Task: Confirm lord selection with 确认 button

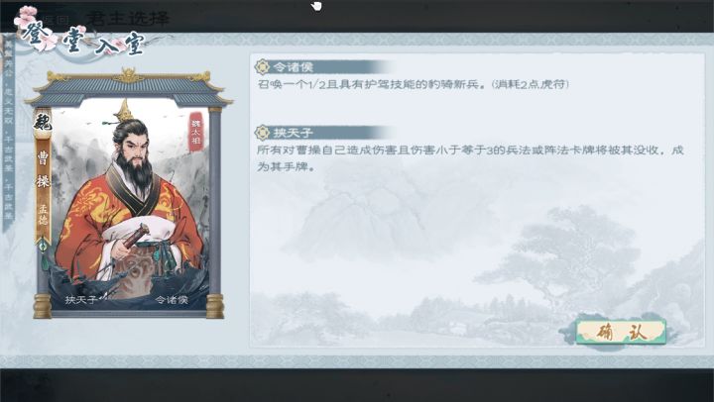Action: click(621, 333)
